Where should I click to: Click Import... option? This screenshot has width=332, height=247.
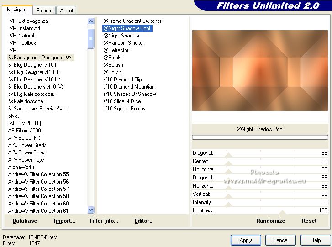(64, 221)
